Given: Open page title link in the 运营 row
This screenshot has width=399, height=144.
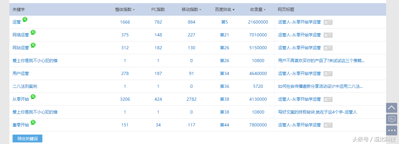Looking at the screenshot, I should pyautogui.click(x=299, y=22).
